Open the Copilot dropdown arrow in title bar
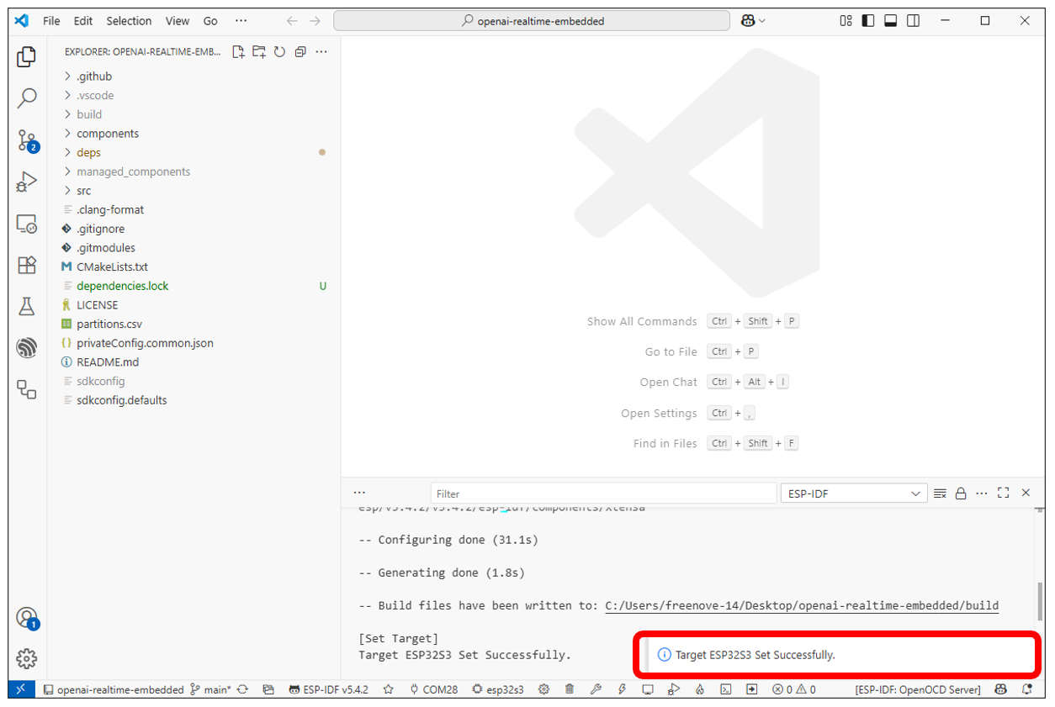The height and width of the screenshot is (707, 1055). point(762,21)
